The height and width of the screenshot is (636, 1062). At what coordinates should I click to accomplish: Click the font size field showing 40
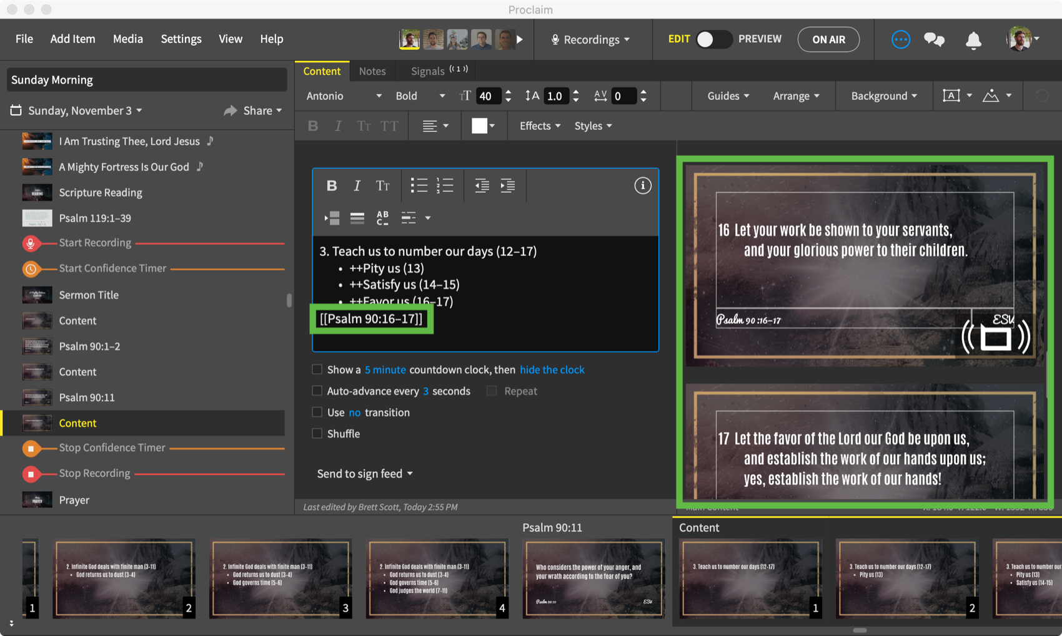click(x=487, y=95)
